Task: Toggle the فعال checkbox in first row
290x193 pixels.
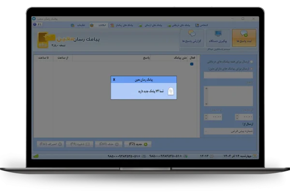Action: click(191, 64)
